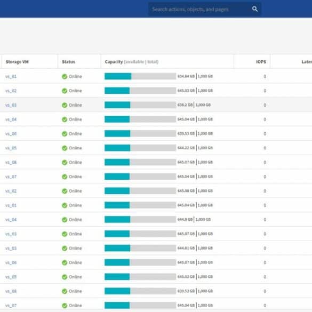Click green check icon in 634.84 GB row

click(65, 76)
